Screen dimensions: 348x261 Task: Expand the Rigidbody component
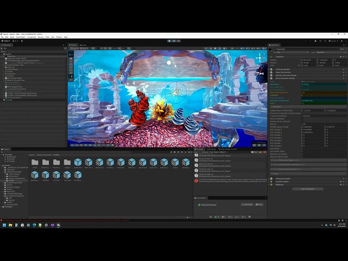pyautogui.click(x=269, y=185)
